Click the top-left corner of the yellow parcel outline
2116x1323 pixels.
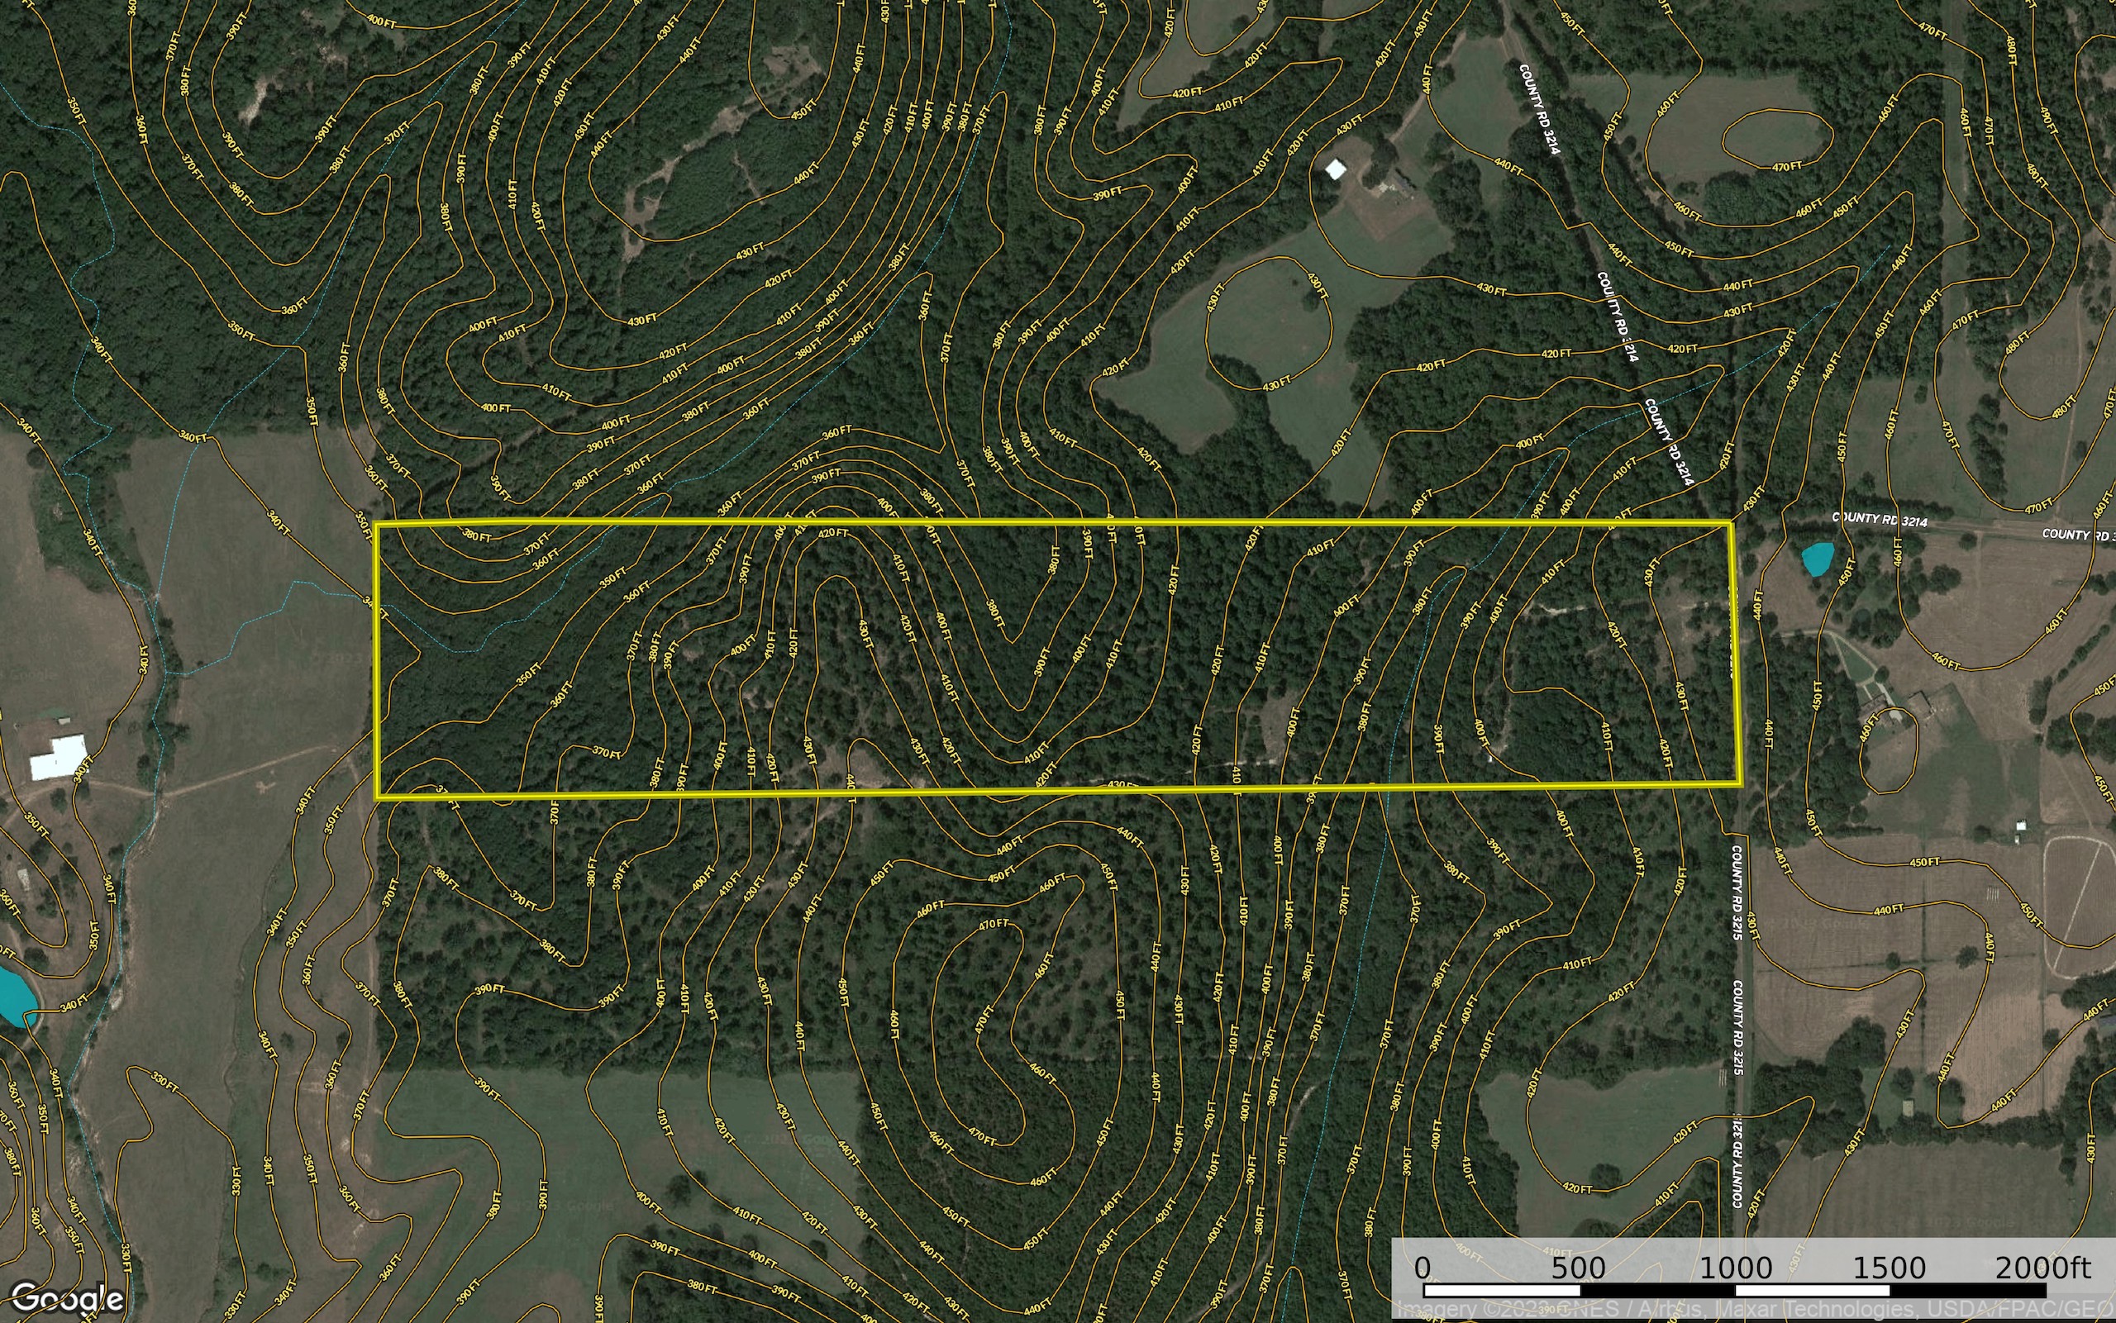tap(376, 524)
